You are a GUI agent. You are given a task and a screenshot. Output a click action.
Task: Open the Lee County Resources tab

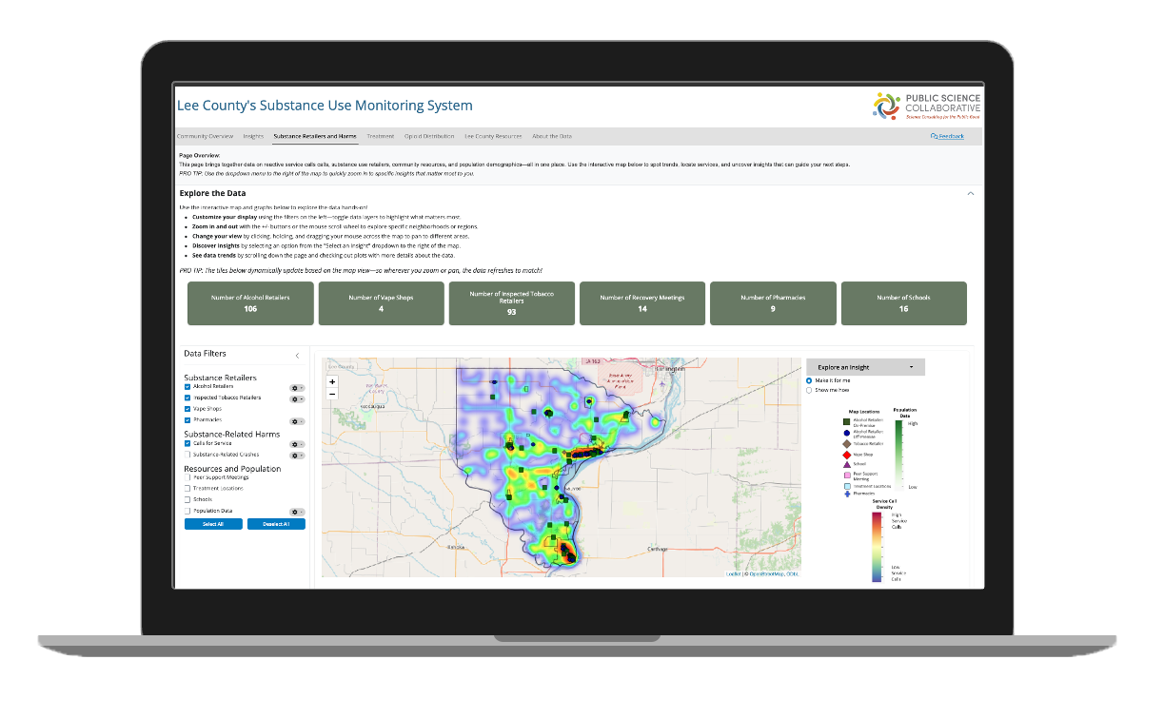pos(492,136)
